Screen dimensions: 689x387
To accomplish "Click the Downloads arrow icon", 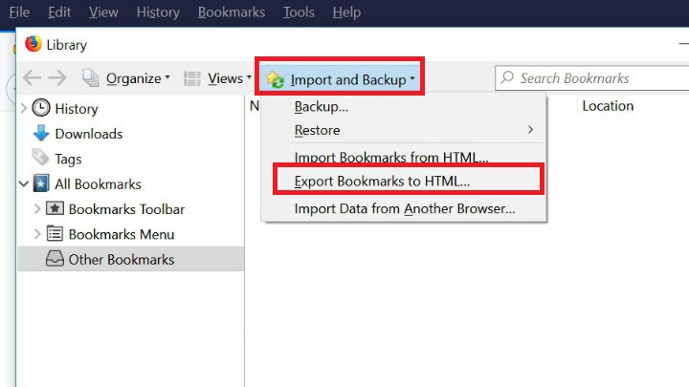I will pos(41,133).
